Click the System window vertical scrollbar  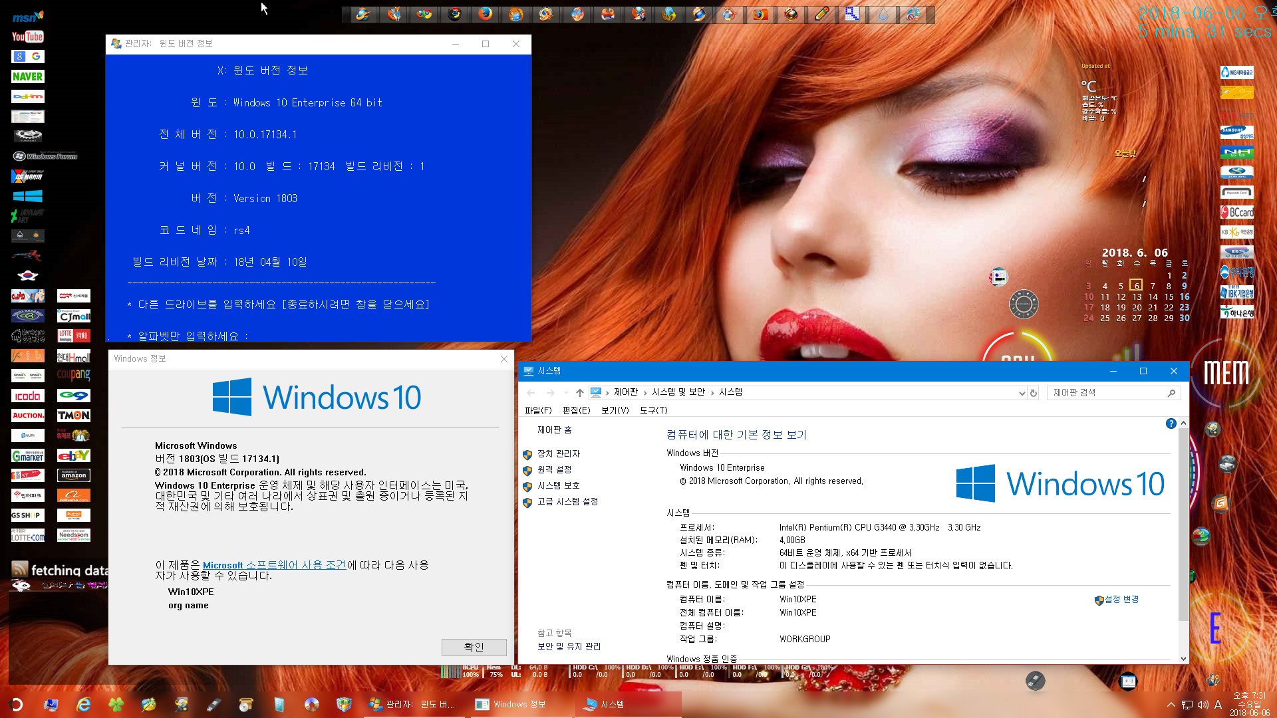pos(1183,524)
